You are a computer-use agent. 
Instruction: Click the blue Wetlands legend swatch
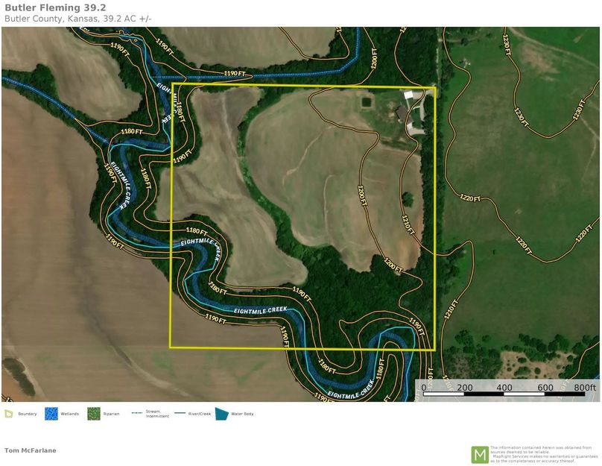[x=51, y=413]
